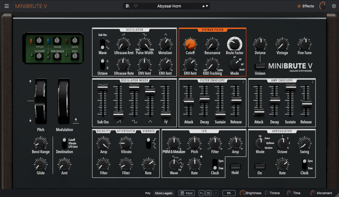This screenshot has height=197, width=339.
Task: Click the 5% value field in bottom bar
Action: coord(228,193)
